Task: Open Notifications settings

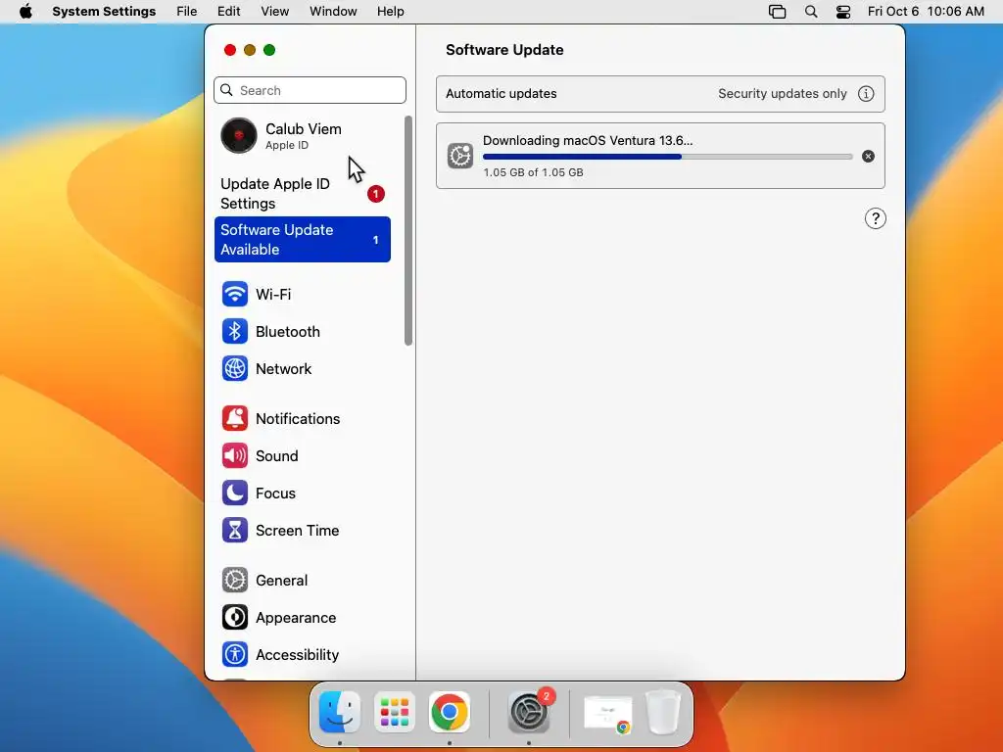Action: 302,419
